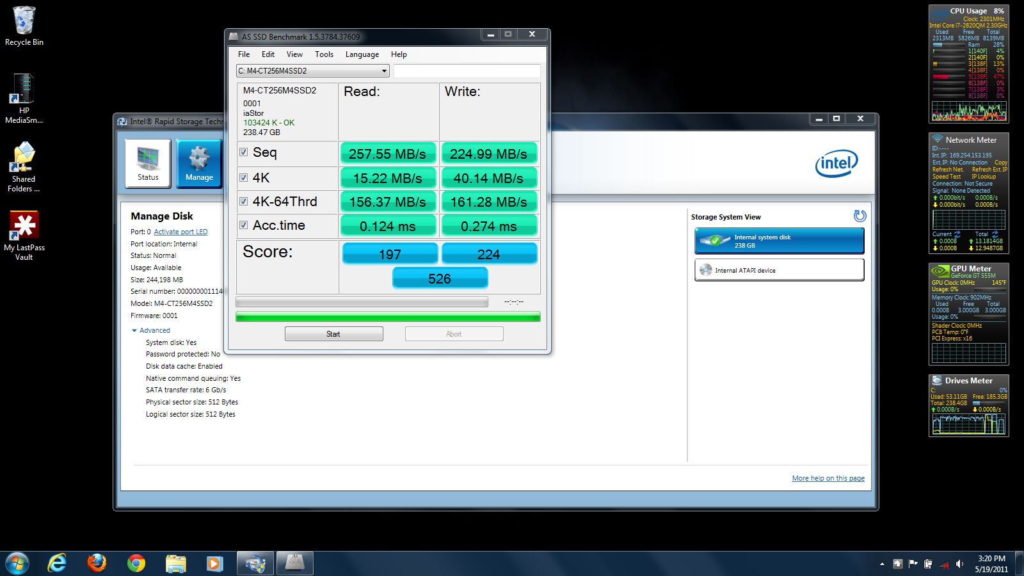Click the Model: M4-CT256M4SSD2 line

(172, 303)
